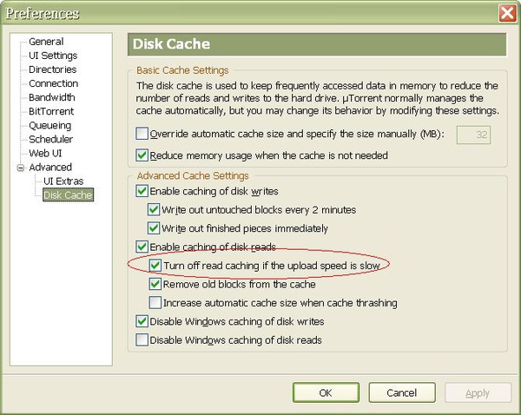This screenshot has height=415, width=521.
Task: Select Bandwidth in the sidebar tree
Action: point(51,97)
